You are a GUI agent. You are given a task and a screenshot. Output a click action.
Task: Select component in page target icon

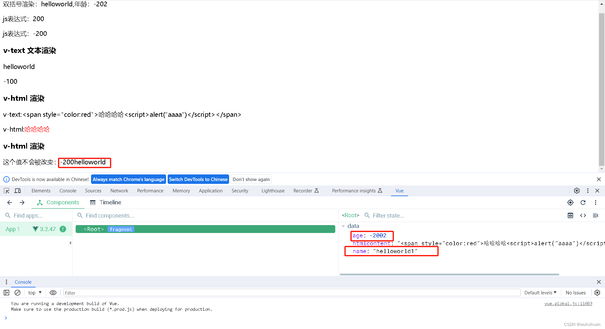point(570,202)
